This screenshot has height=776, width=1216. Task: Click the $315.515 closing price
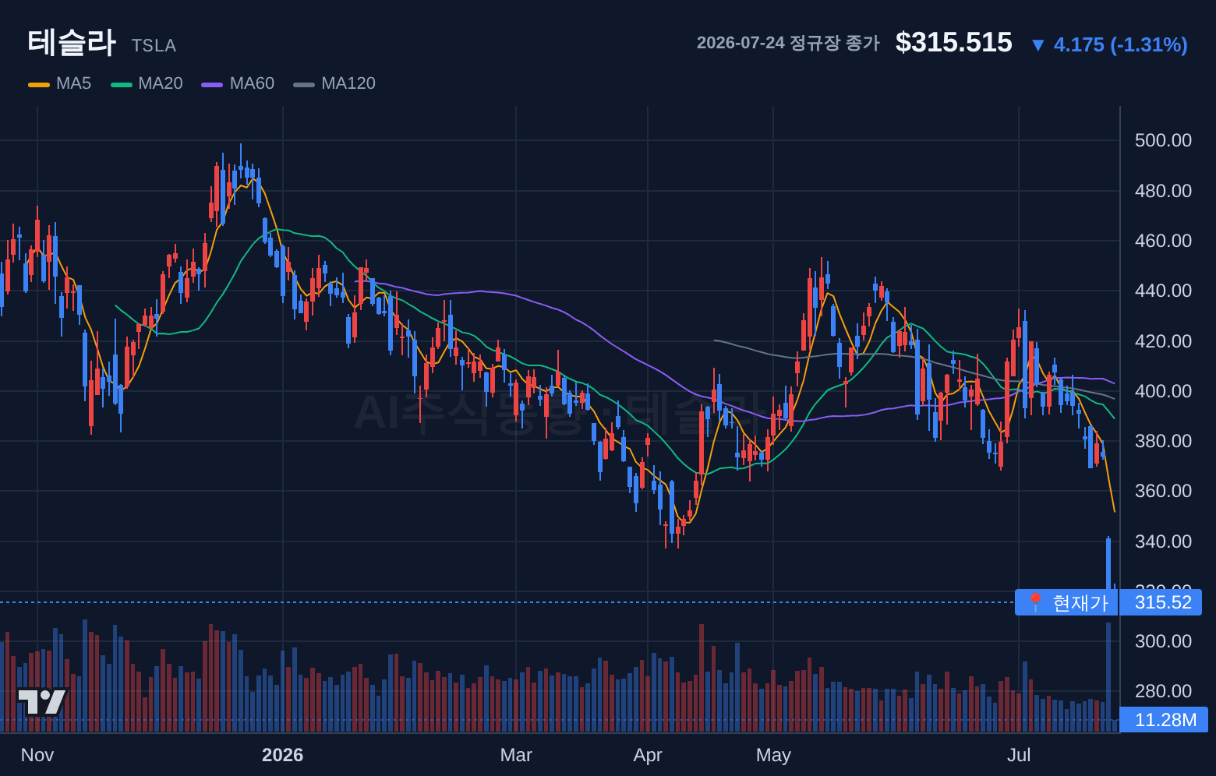coord(953,42)
